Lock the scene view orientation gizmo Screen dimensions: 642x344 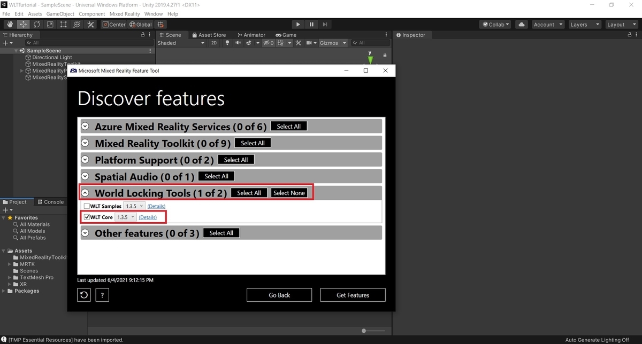pos(385,55)
